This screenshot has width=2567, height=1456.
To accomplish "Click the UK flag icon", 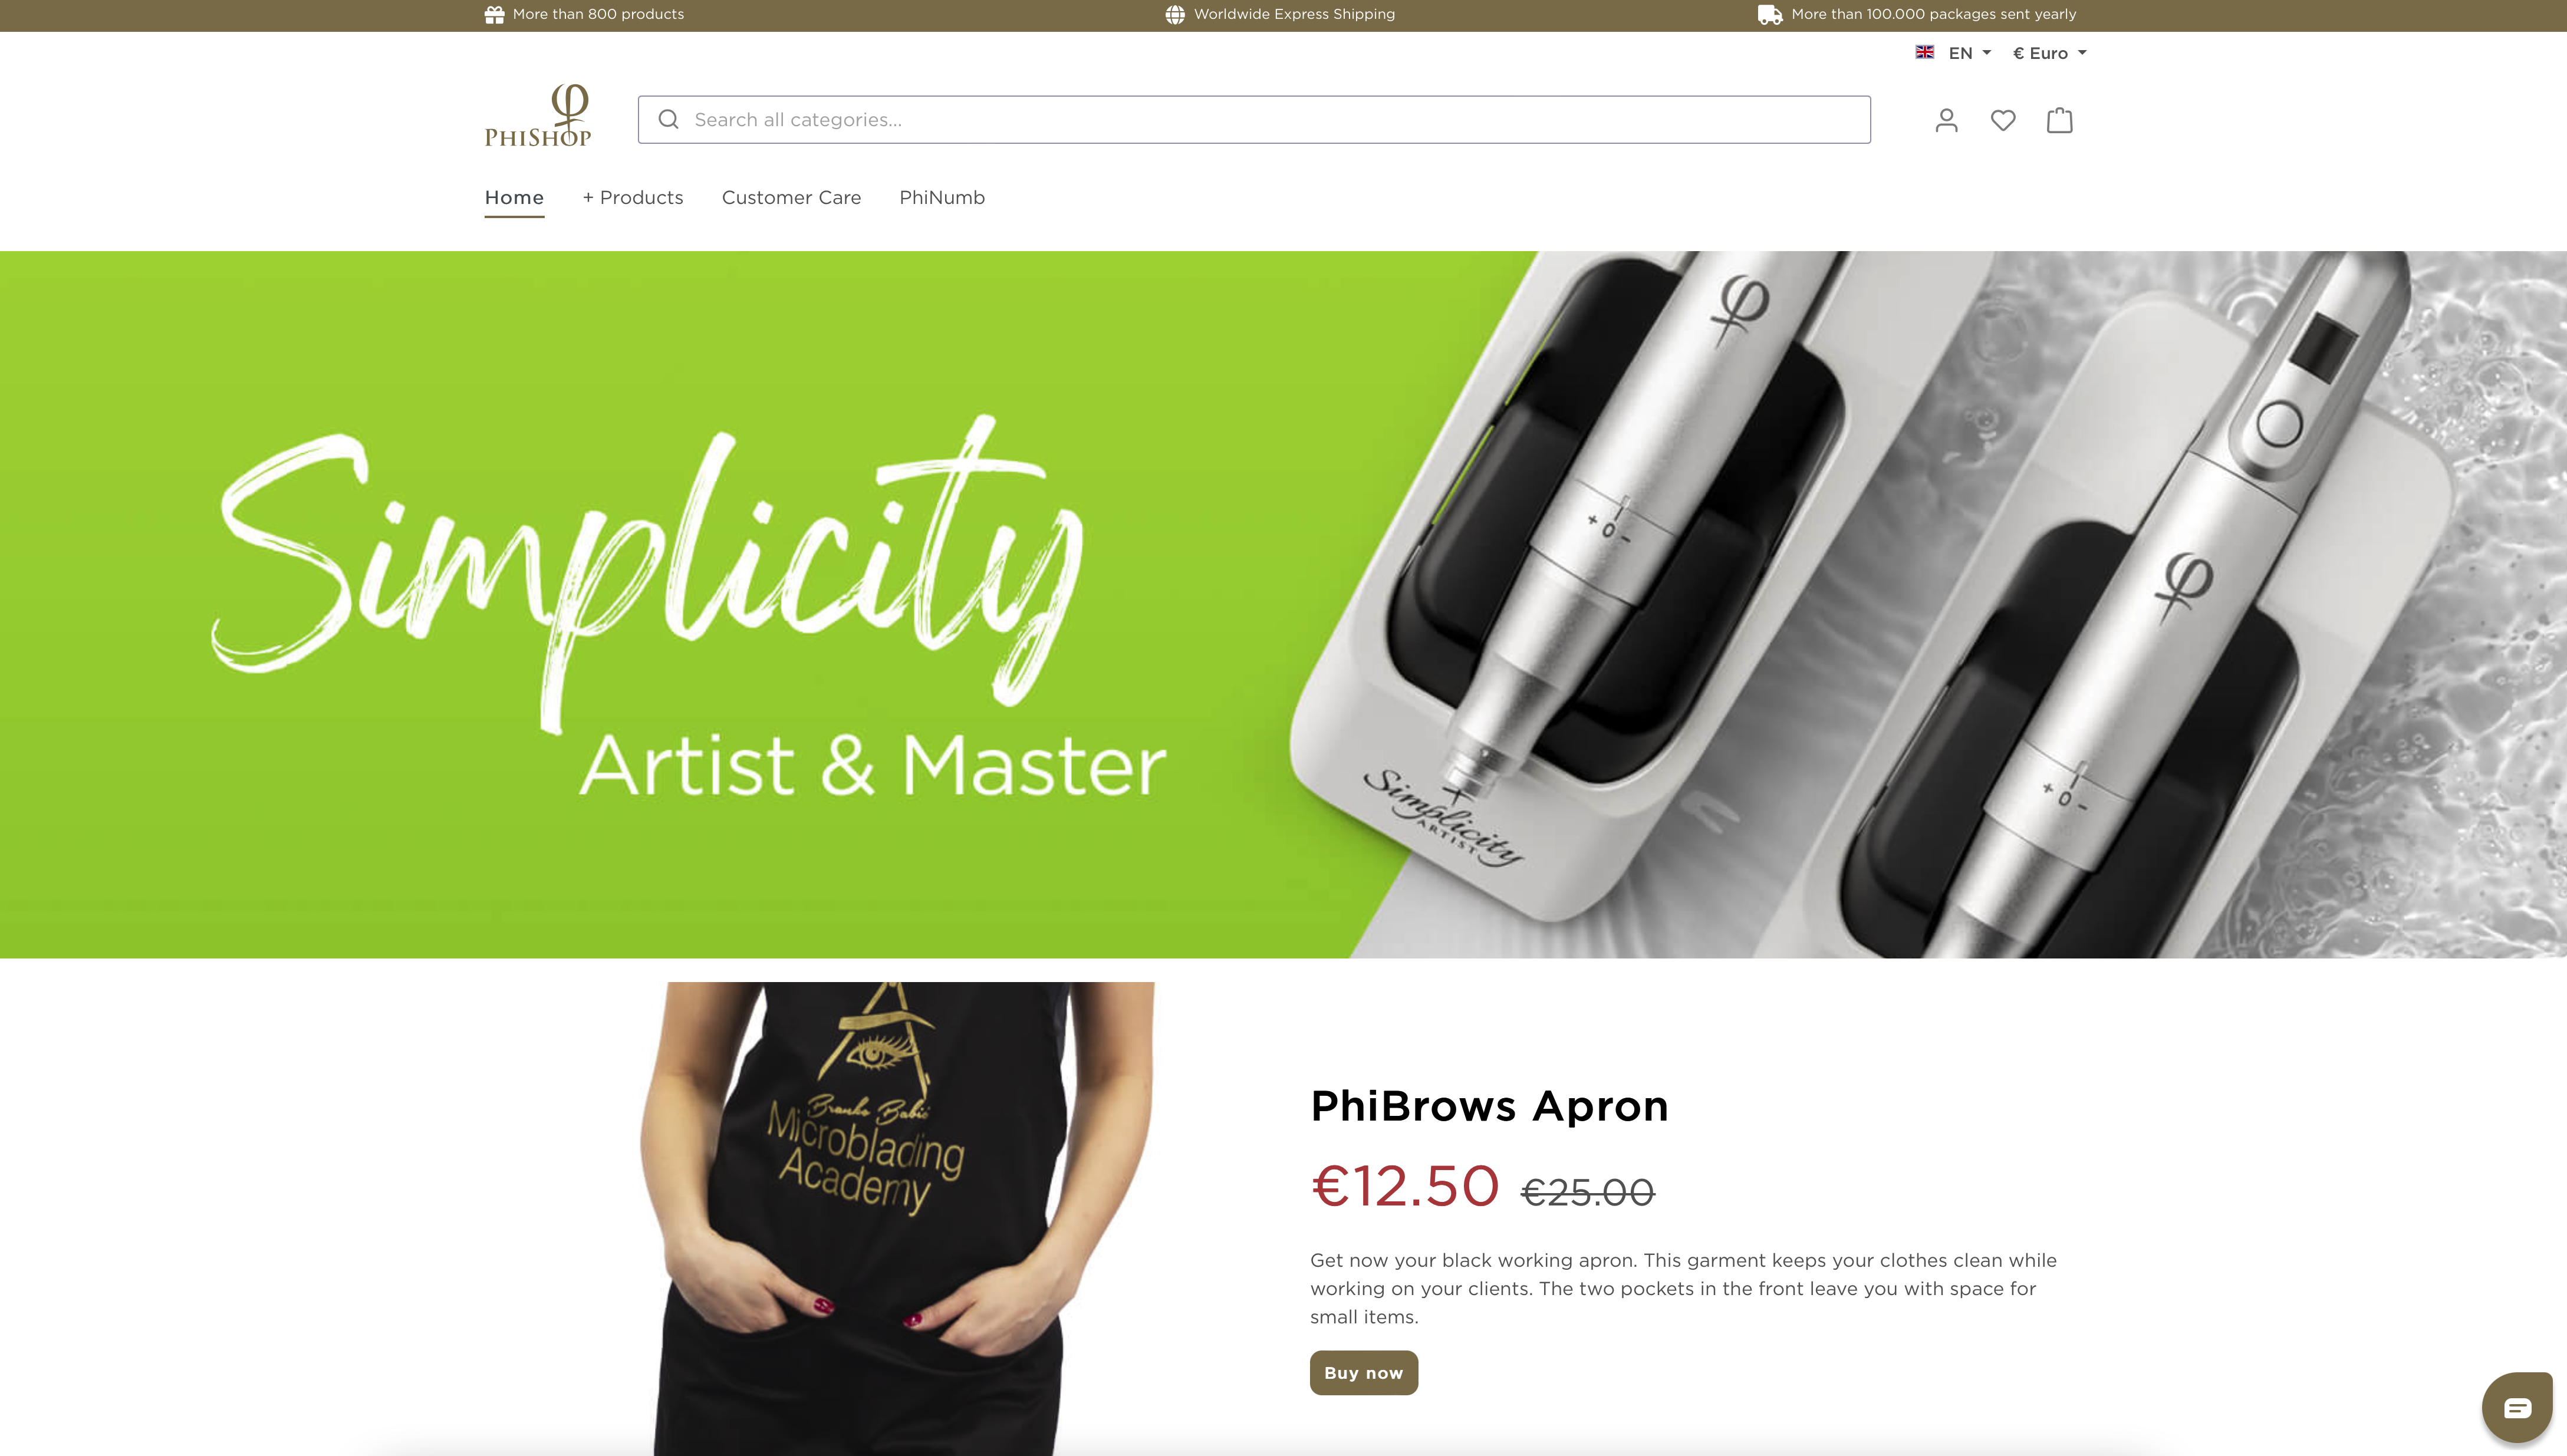I will coord(1925,52).
